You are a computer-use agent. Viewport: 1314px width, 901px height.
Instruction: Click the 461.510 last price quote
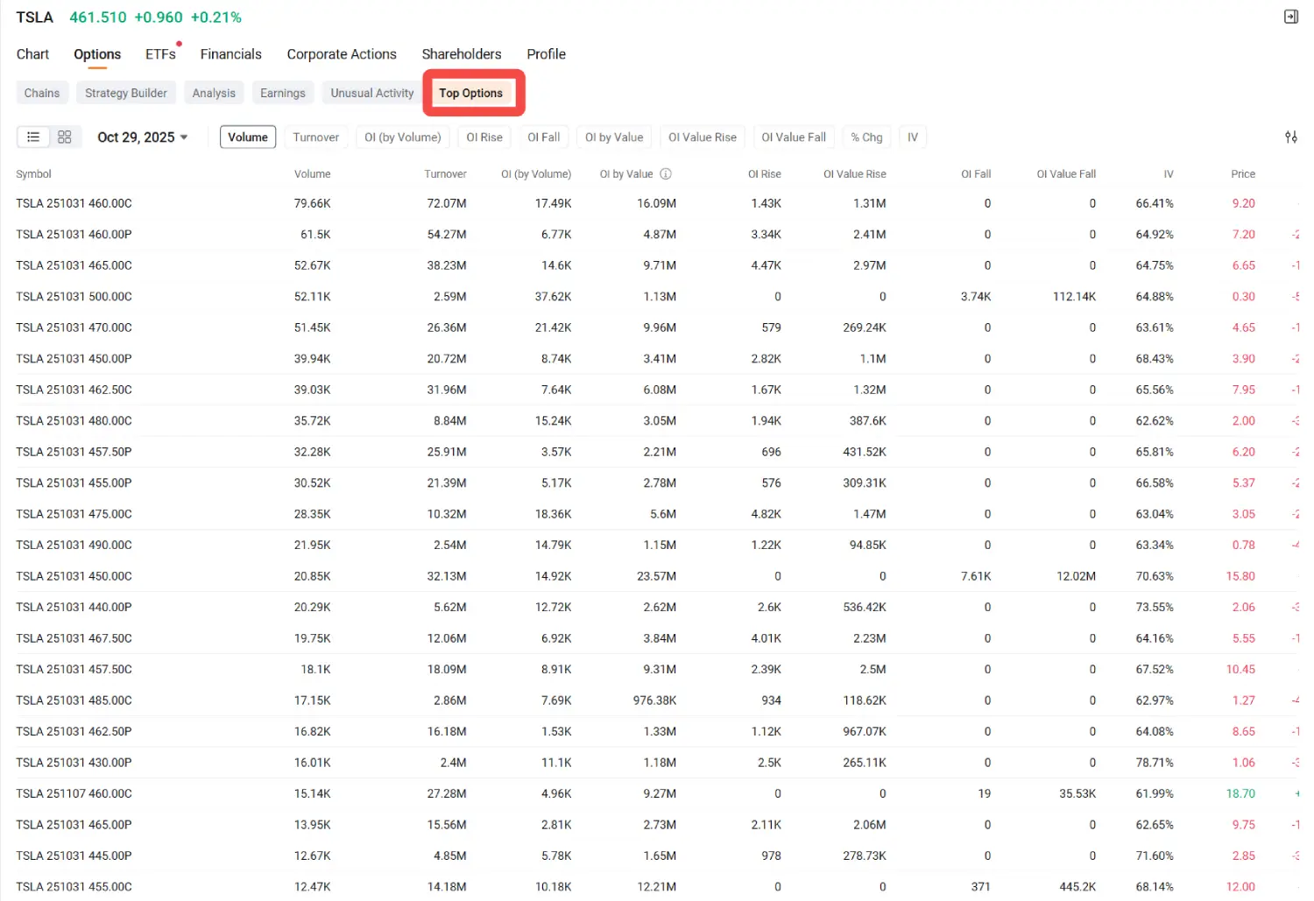point(98,18)
